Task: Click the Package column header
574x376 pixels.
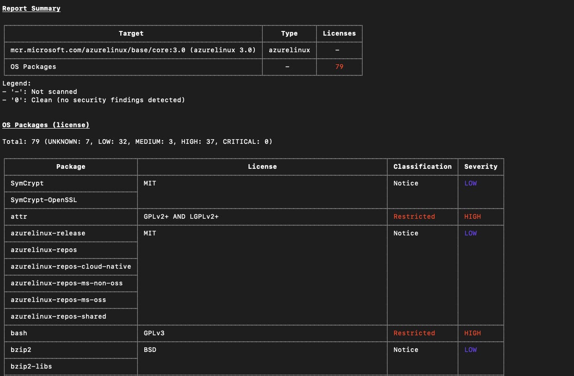Action: [x=71, y=166]
